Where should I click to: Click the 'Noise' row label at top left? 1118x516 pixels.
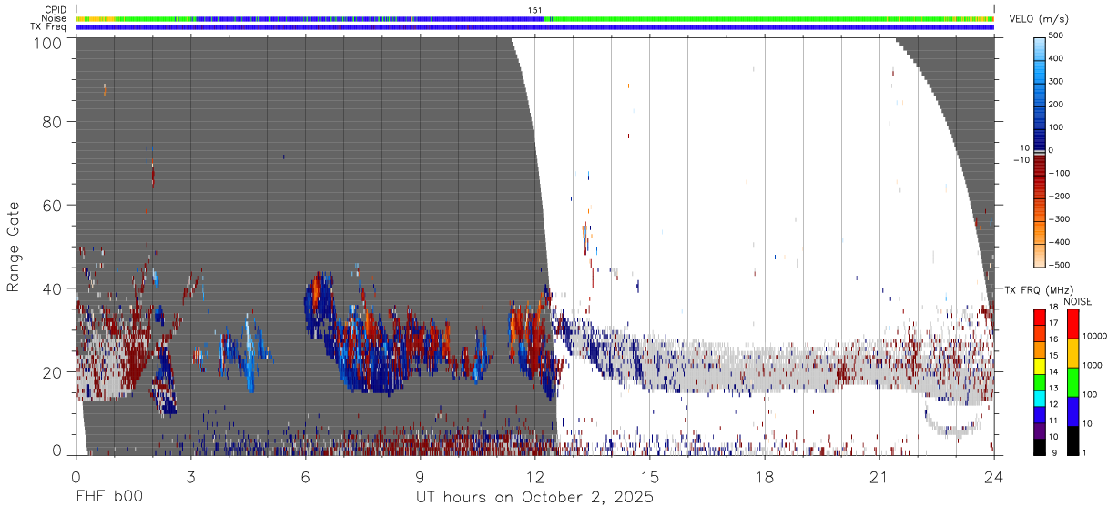(x=54, y=18)
